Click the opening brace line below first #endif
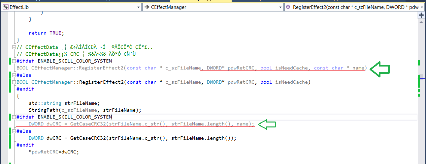The width and height of the screenshot is (426, 164). pyautogui.click(x=18, y=96)
